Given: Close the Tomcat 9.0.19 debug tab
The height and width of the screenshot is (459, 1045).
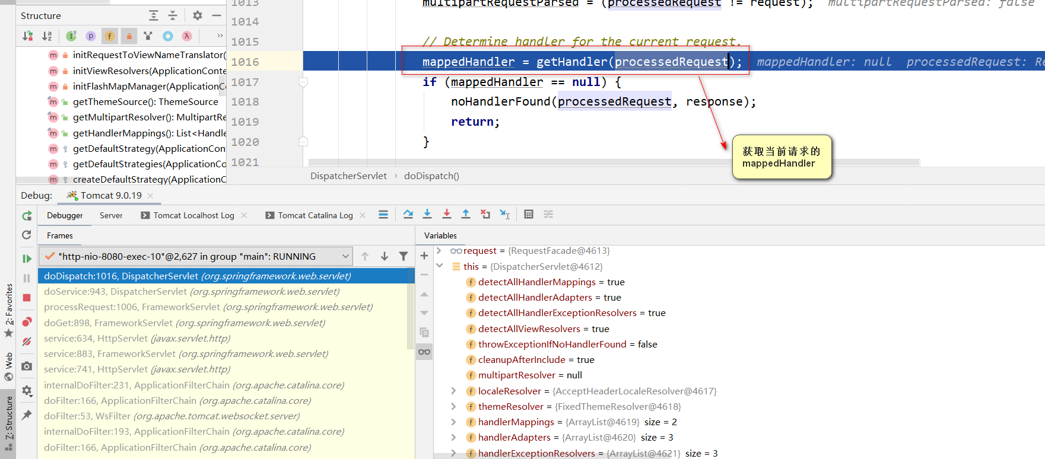Looking at the screenshot, I should 150,196.
